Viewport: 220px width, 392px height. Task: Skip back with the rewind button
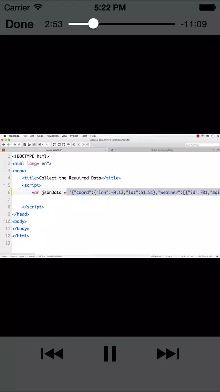[x=52, y=354]
